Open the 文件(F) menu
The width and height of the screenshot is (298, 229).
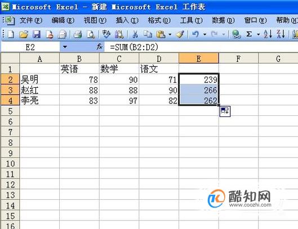coord(31,20)
